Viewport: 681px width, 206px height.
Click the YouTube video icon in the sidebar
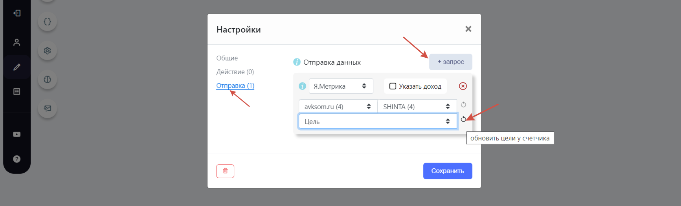[17, 134]
